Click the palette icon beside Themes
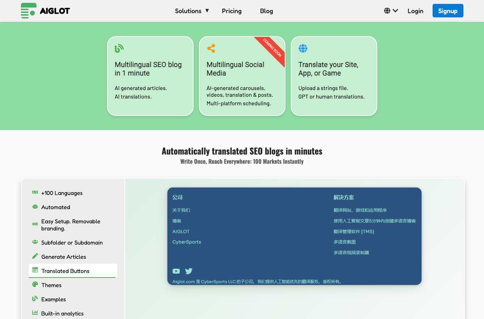 pyautogui.click(x=35, y=284)
